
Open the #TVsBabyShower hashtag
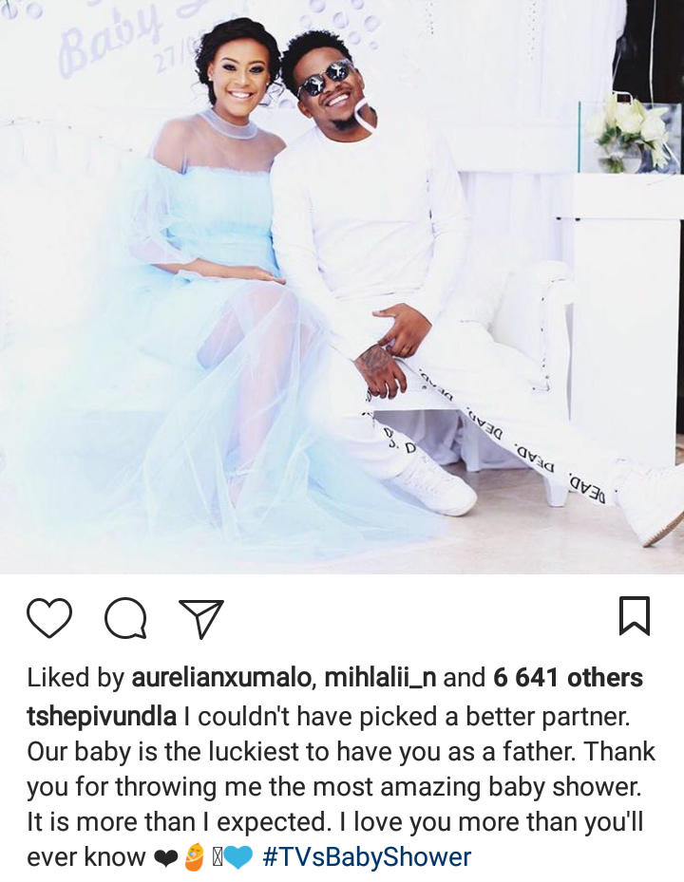367,857
